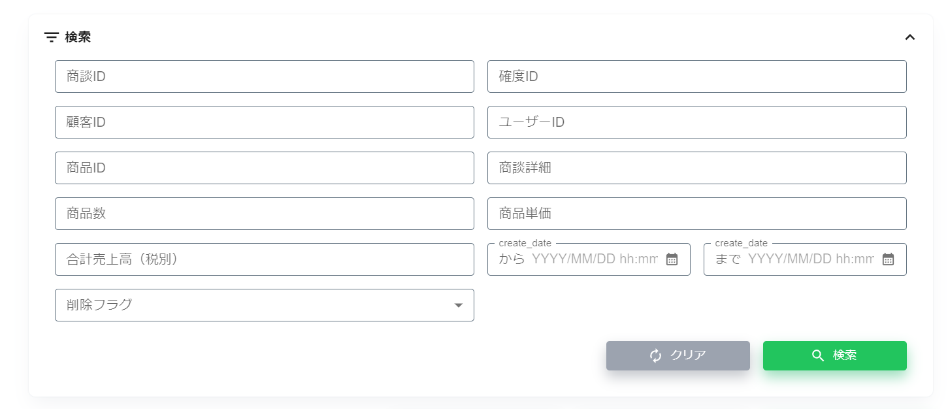Screen dimensions: 948x409
Task: Focus the 商品数 input field
Action: point(265,214)
